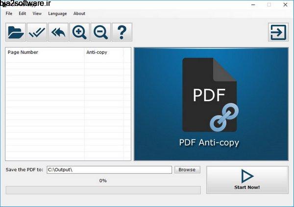
Task: Click the Save the PDF to: label
Action: tap(24, 170)
